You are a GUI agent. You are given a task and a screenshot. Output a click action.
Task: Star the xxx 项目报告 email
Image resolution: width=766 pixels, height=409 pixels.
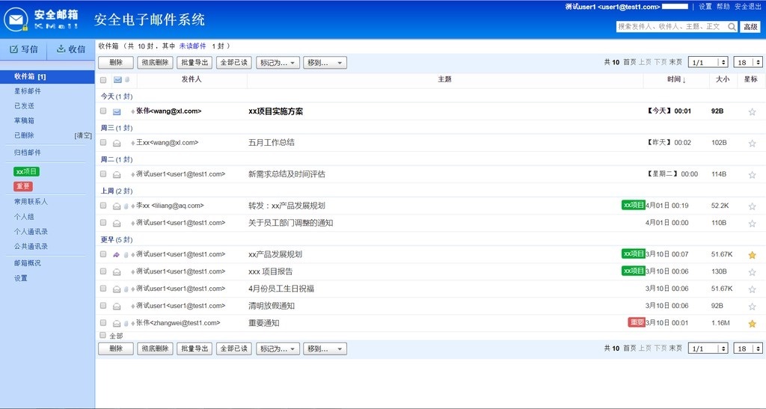pyautogui.click(x=752, y=272)
